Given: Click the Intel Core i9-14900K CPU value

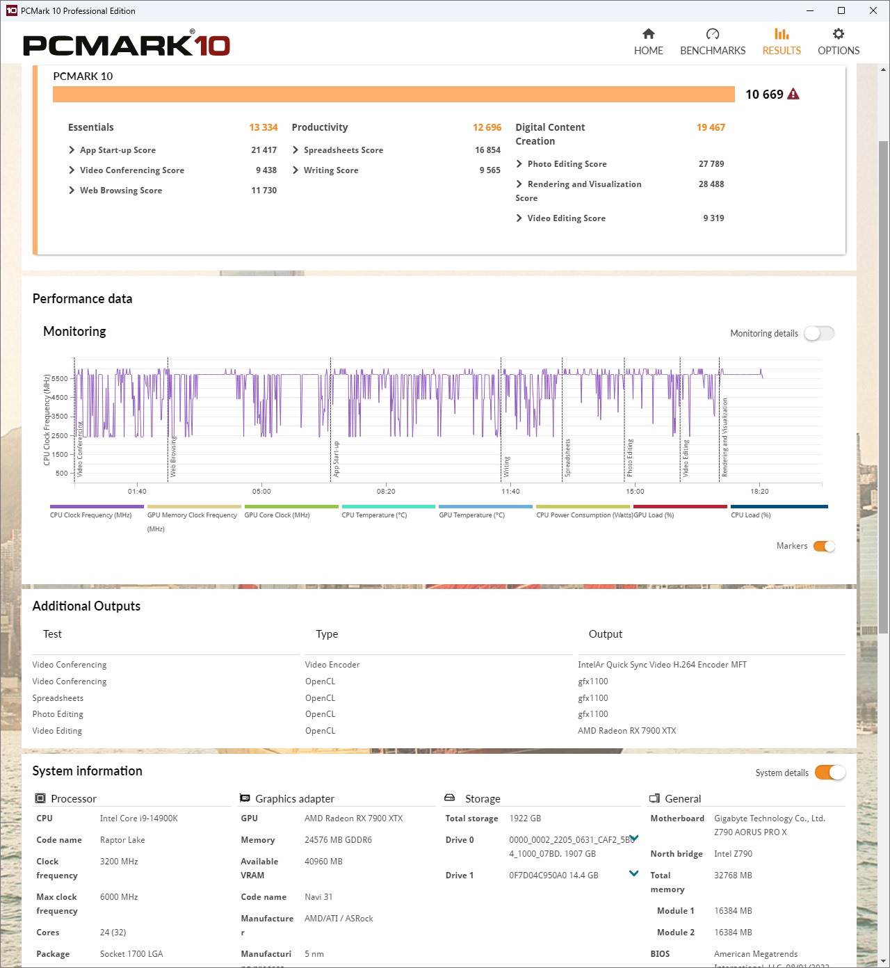Looking at the screenshot, I should point(139,818).
